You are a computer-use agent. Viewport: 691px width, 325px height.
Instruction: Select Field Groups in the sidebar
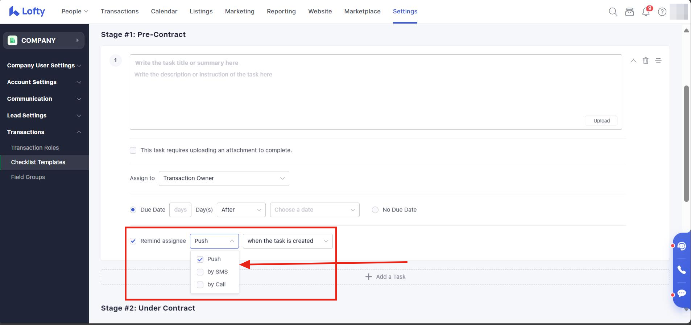tap(28, 177)
